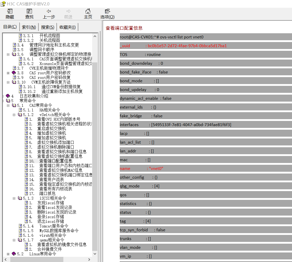The height and width of the screenshot is (262, 292).
Task: Open topic 4. 登录iscsi存储
Action: tap(47, 217)
